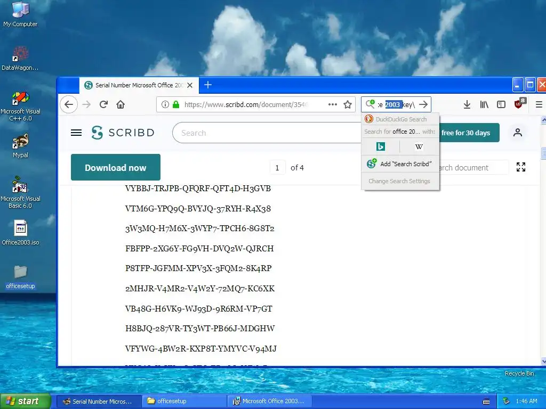Select serial key starting with VB48G
Image resolution: width=546 pixels, height=409 pixels.
198,309
